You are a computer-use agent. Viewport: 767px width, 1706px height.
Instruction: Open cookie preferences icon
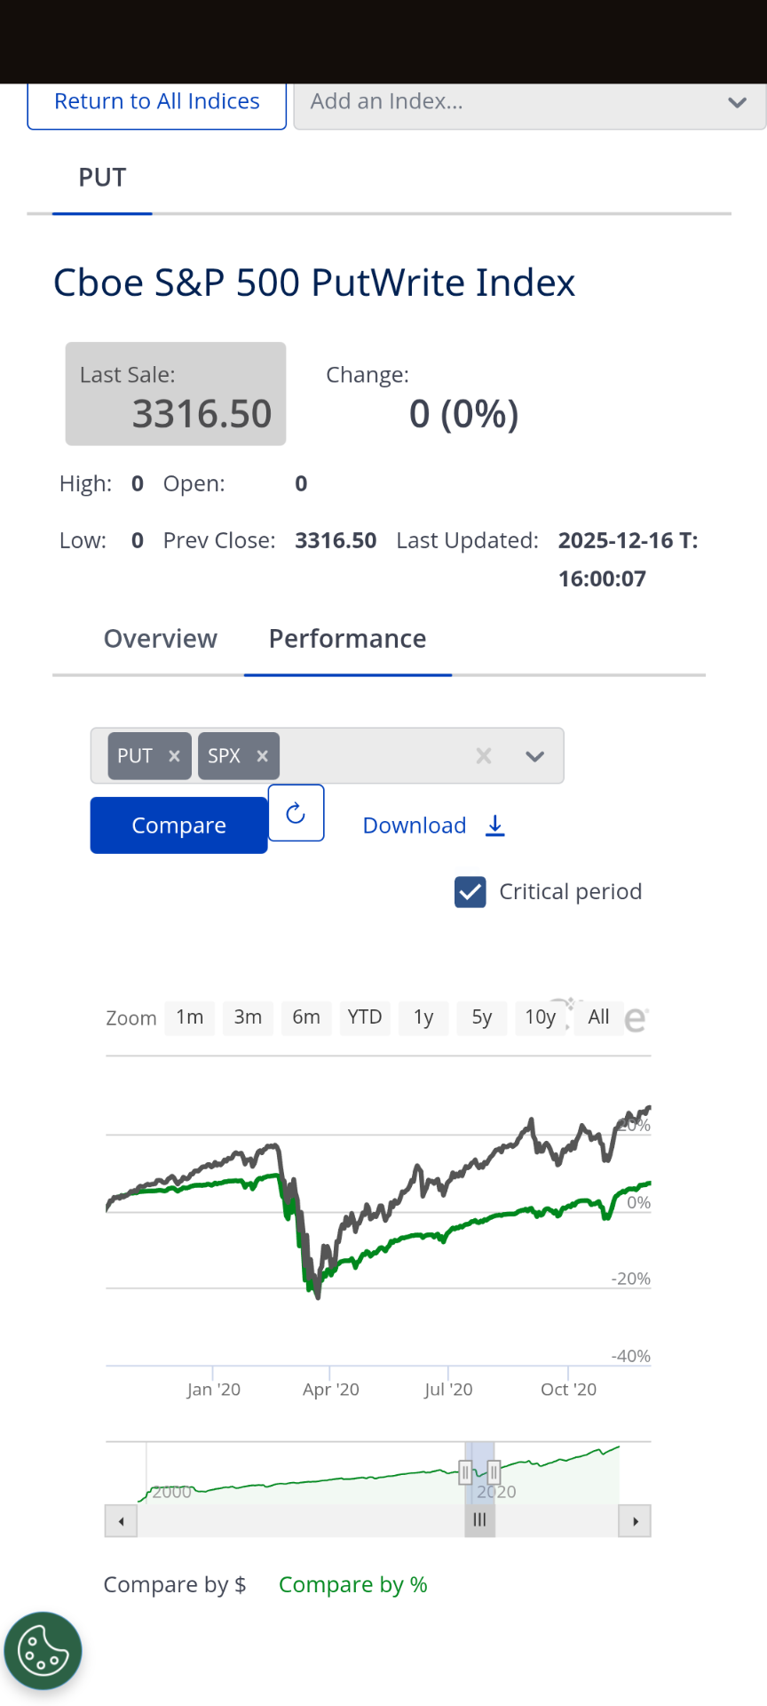[43, 1651]
